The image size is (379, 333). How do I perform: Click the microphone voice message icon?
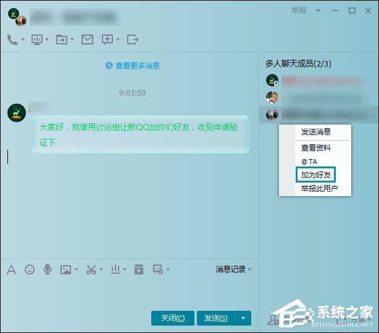click(x=47, y=269)
